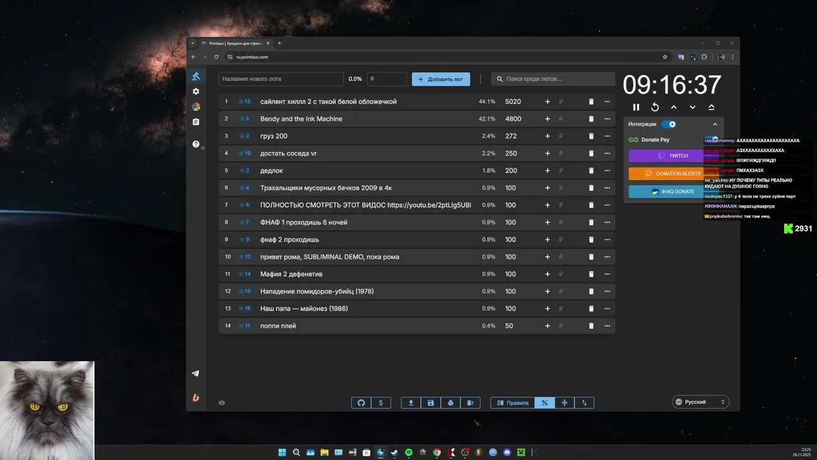The image size is (817, 460).
Task: Open more options for Нападение помидоров-убийц lot
Action: pyautogui.click(x=607, y=291)
